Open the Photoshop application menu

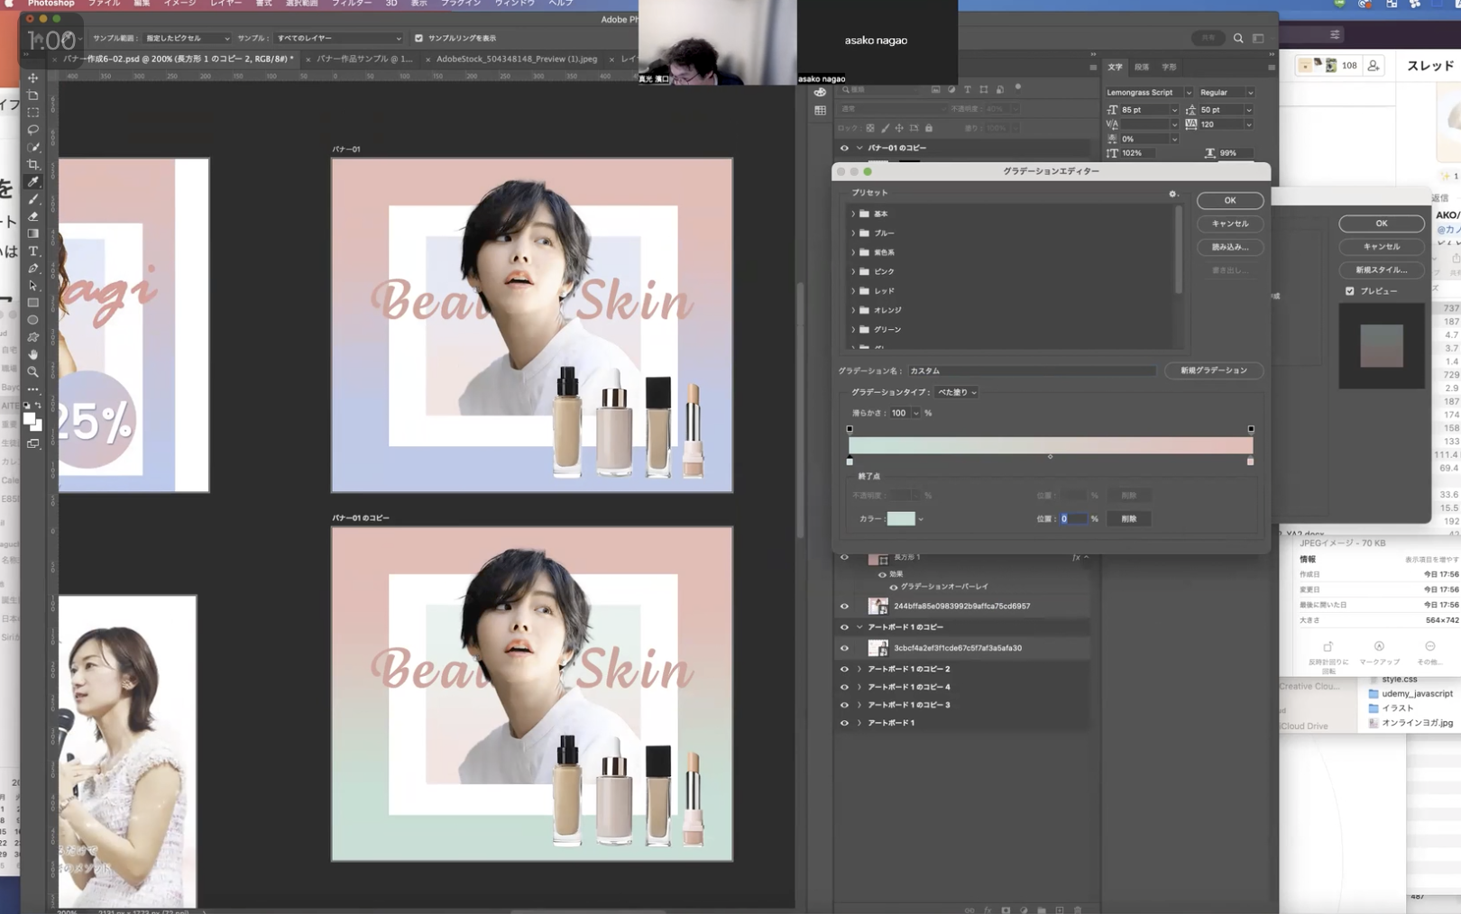click(51, 4)
